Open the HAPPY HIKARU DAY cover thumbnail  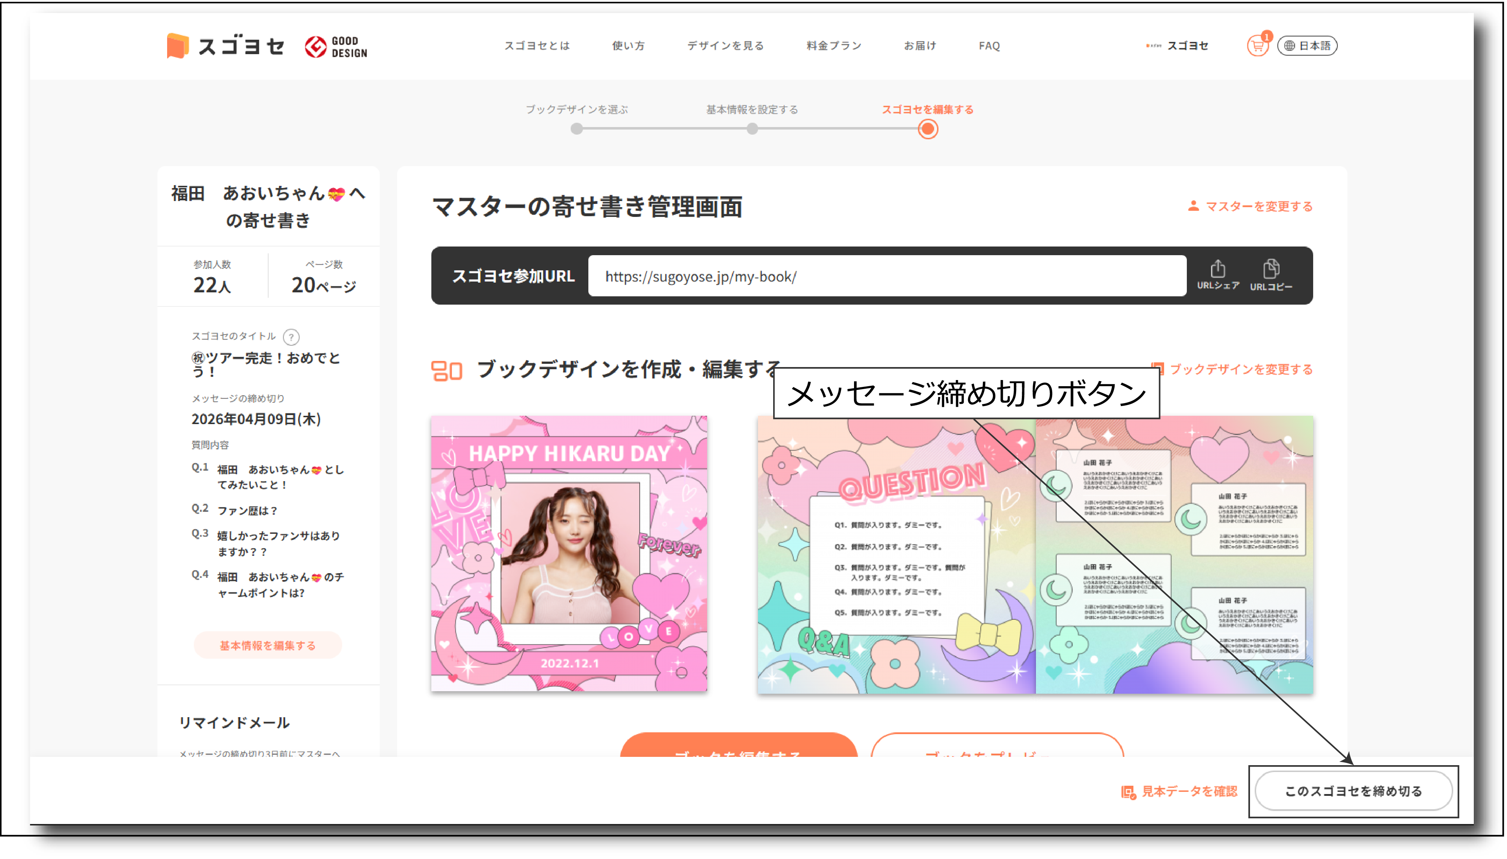click(x=569, y=553)
